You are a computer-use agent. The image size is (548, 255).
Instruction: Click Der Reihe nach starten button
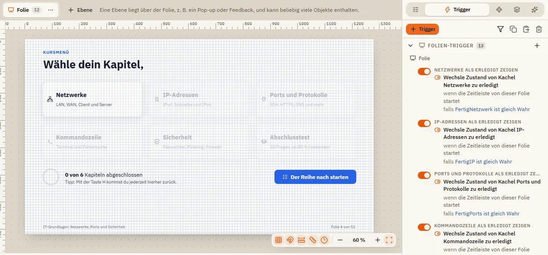pyautogui.click(x=315, y=177)
